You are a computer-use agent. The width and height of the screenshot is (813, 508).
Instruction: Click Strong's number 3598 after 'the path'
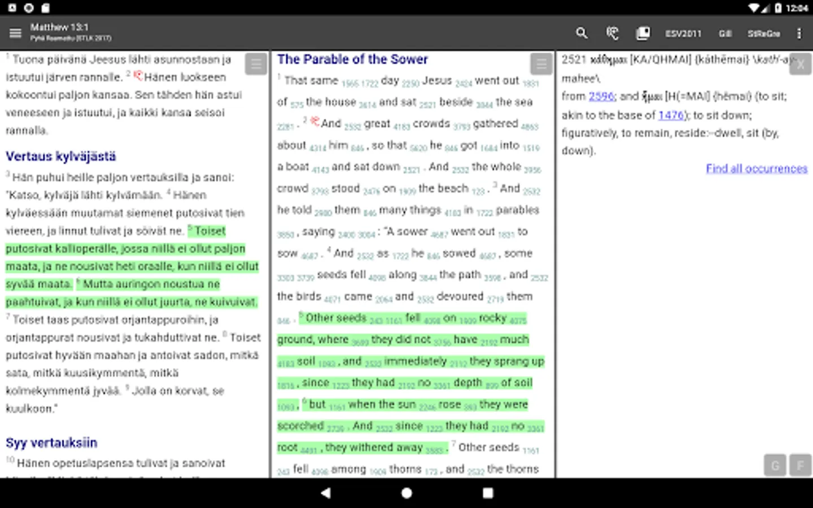tap(492, 278)
